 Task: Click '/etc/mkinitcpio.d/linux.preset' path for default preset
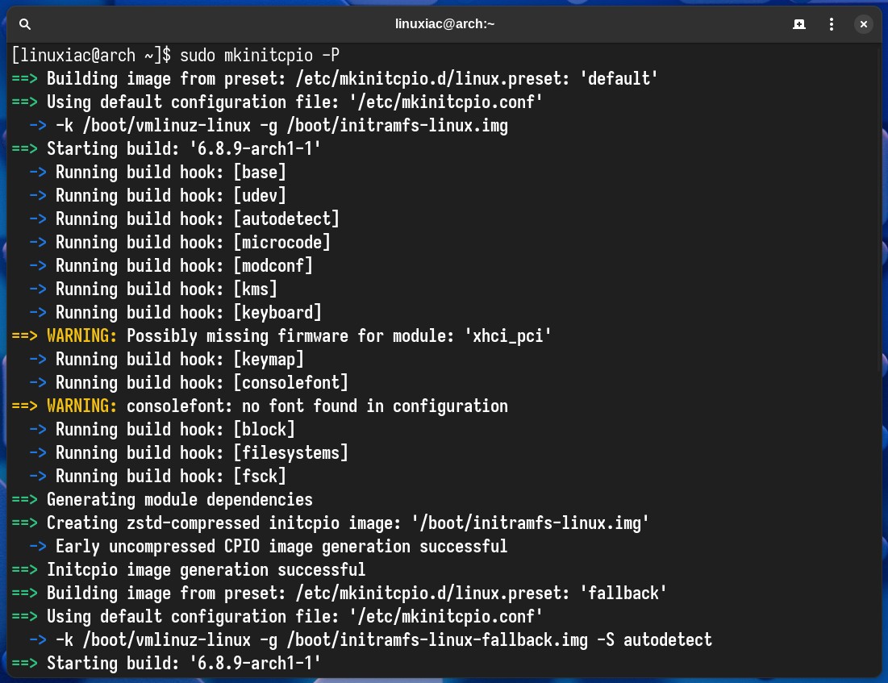(x=431, y=79)
